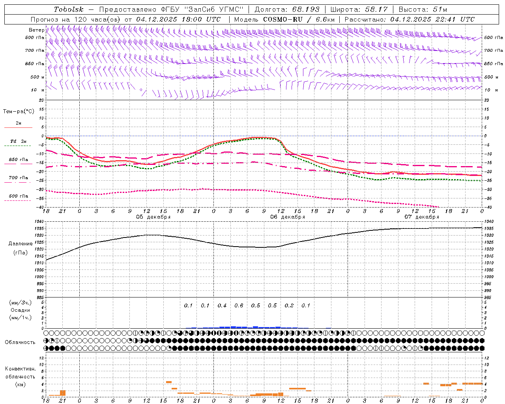Screen dimensions: 505x404
Task: Select the '850 гПа' temperature legend label
Action: pos(18,159)
